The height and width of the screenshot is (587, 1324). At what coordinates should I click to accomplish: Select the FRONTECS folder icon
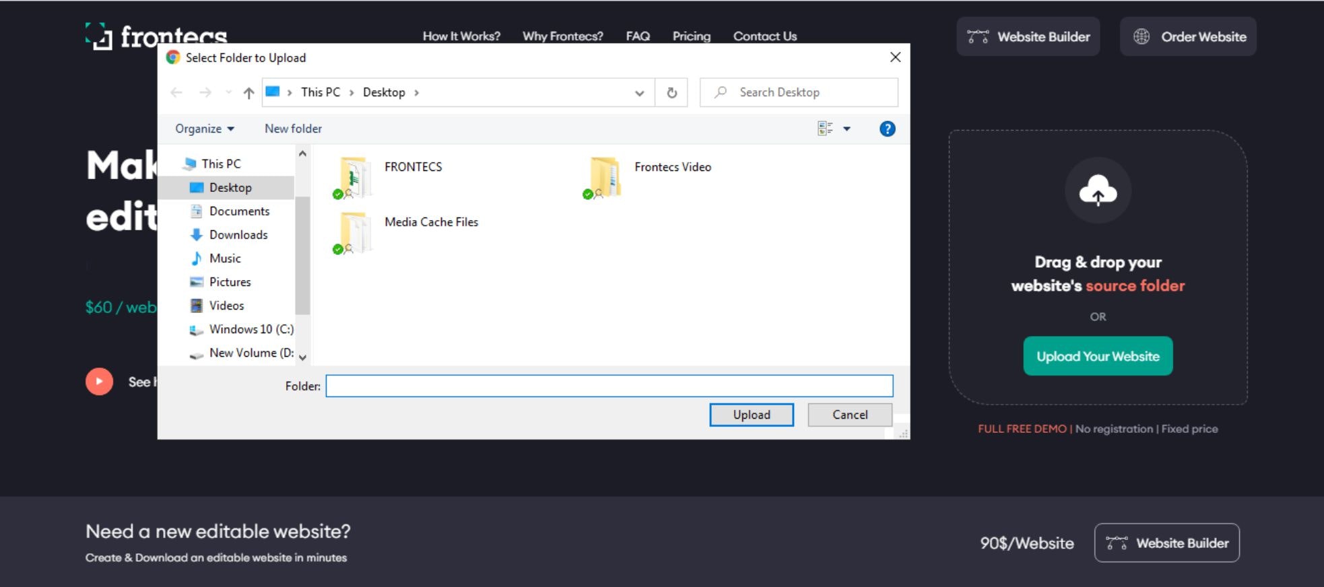pos(352,178)
